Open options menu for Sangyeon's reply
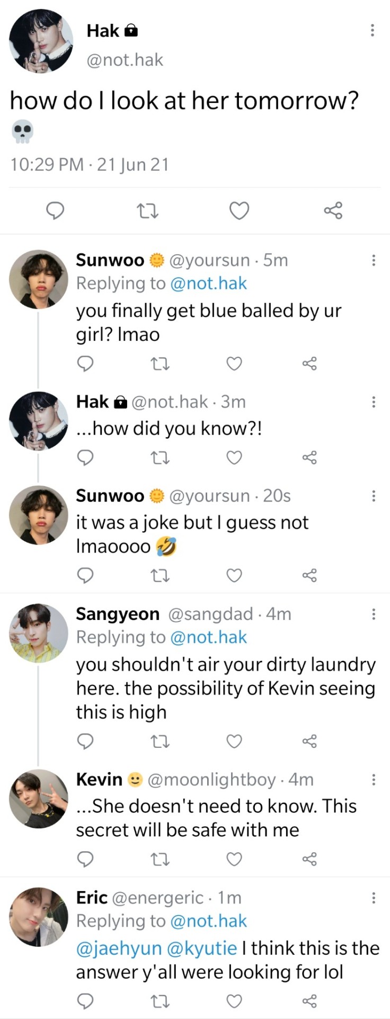This screenshot has width=390, height=1019. click(374, 614)
